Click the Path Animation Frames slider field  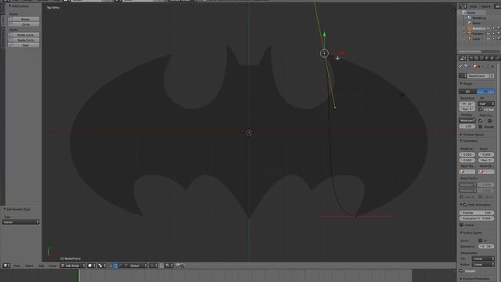(477, 212)
